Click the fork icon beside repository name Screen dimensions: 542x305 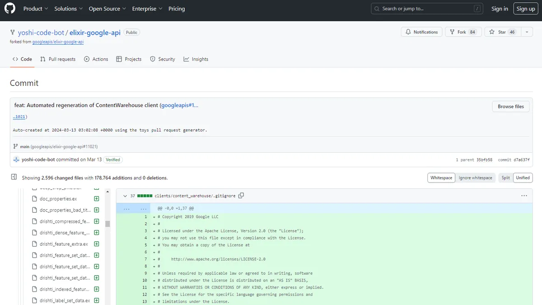(13, 33)
